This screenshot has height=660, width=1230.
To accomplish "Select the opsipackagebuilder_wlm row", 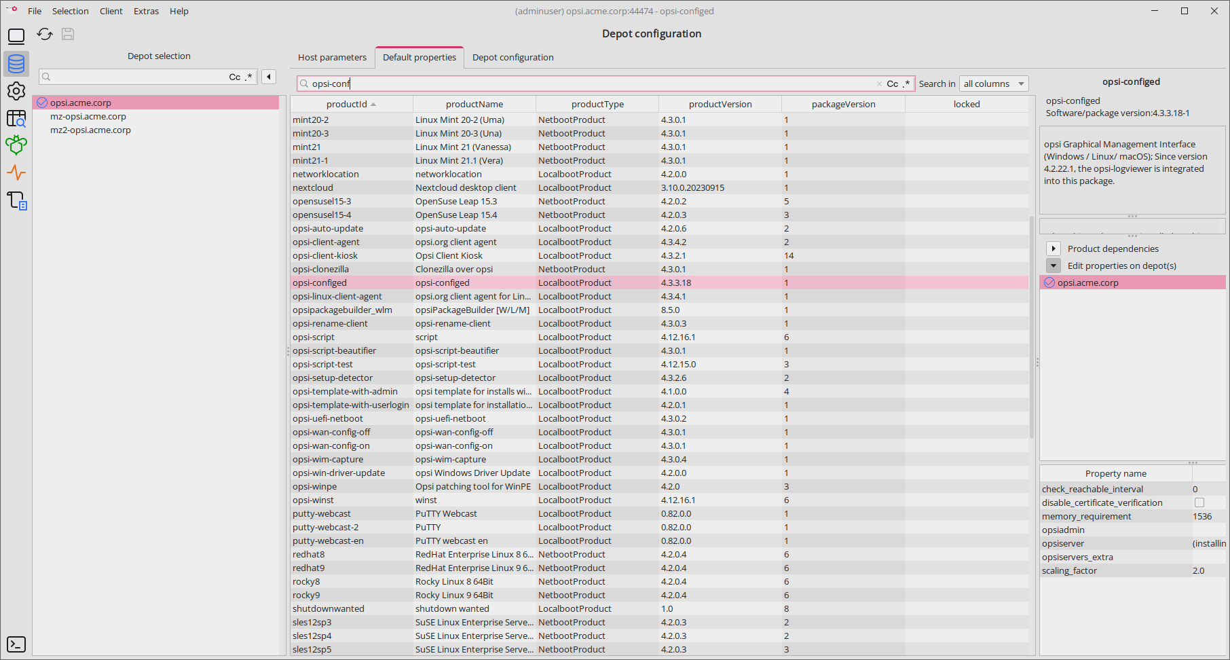I will 659,310.
